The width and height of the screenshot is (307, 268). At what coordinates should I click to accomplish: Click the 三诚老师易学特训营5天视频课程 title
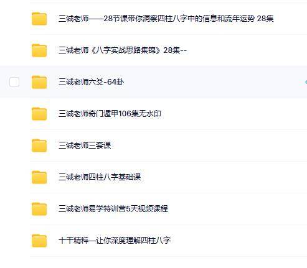pos(113,209)
